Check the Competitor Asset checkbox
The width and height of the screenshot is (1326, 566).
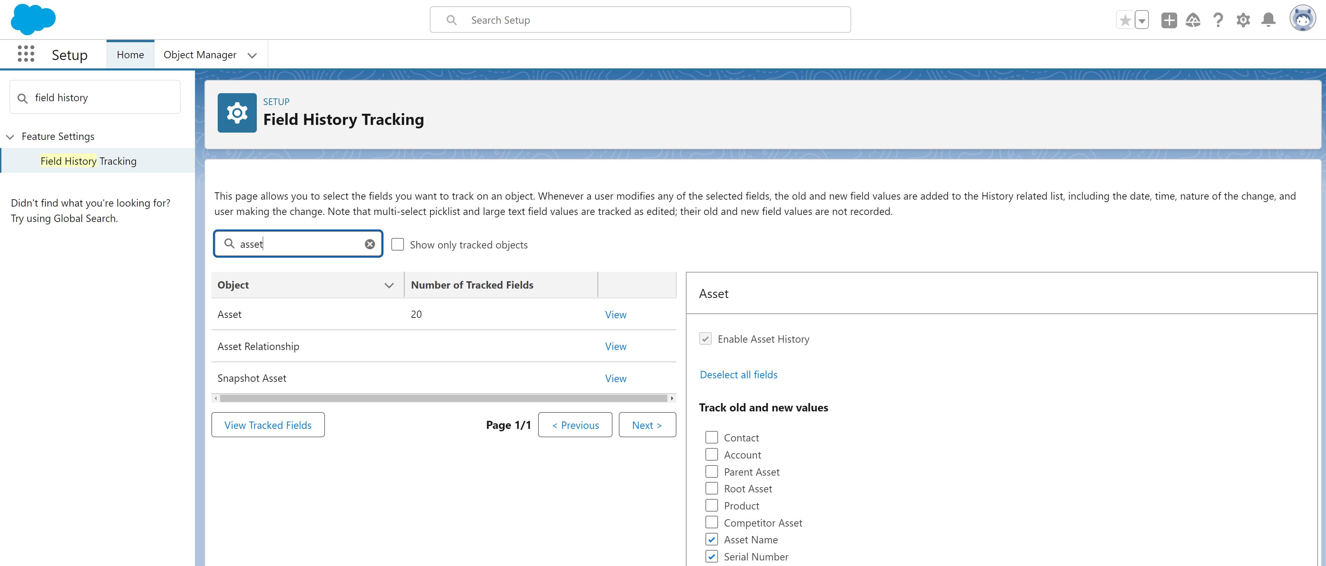pos(711,522)
